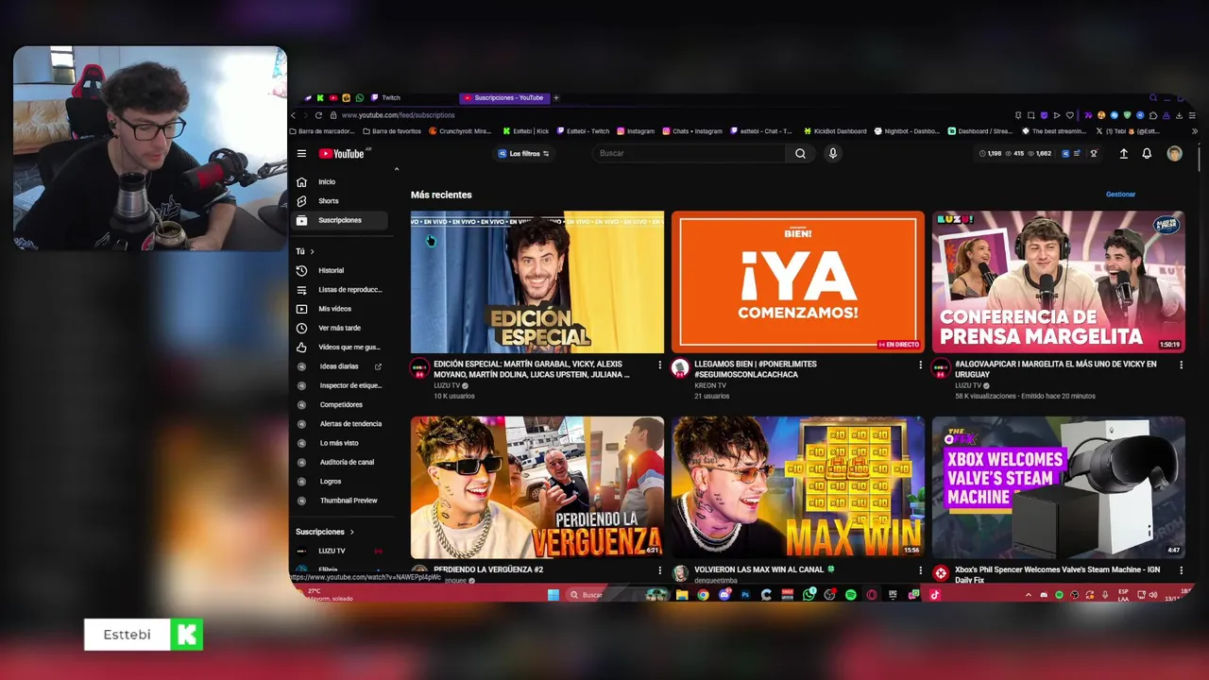The height and width of the screenshot is (680, 1209).
Task: Open Lo más visto
Action: coord(340,443)
